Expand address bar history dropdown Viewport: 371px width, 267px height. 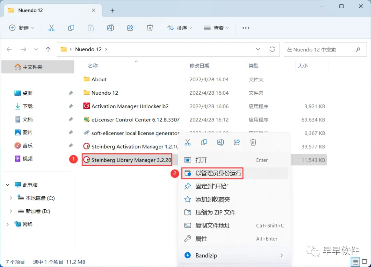(258, 49)
